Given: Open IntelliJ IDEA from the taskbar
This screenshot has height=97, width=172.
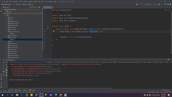Looking at the screenshot, I should 41,95.
